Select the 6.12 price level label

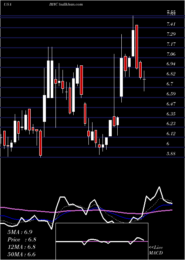[x=171, y=133]
